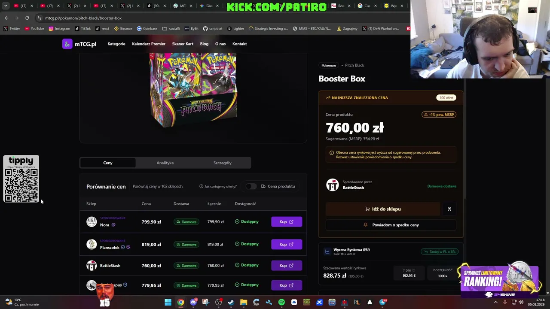Switch to the Ceny tab
The width and height of the screenshot is (550, 309).
click(x=108, y=163)
